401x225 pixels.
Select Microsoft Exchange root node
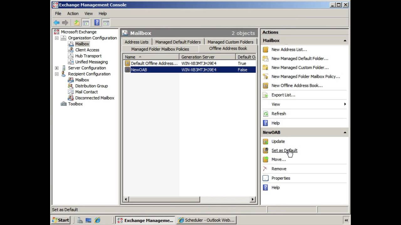coord(79,32)
